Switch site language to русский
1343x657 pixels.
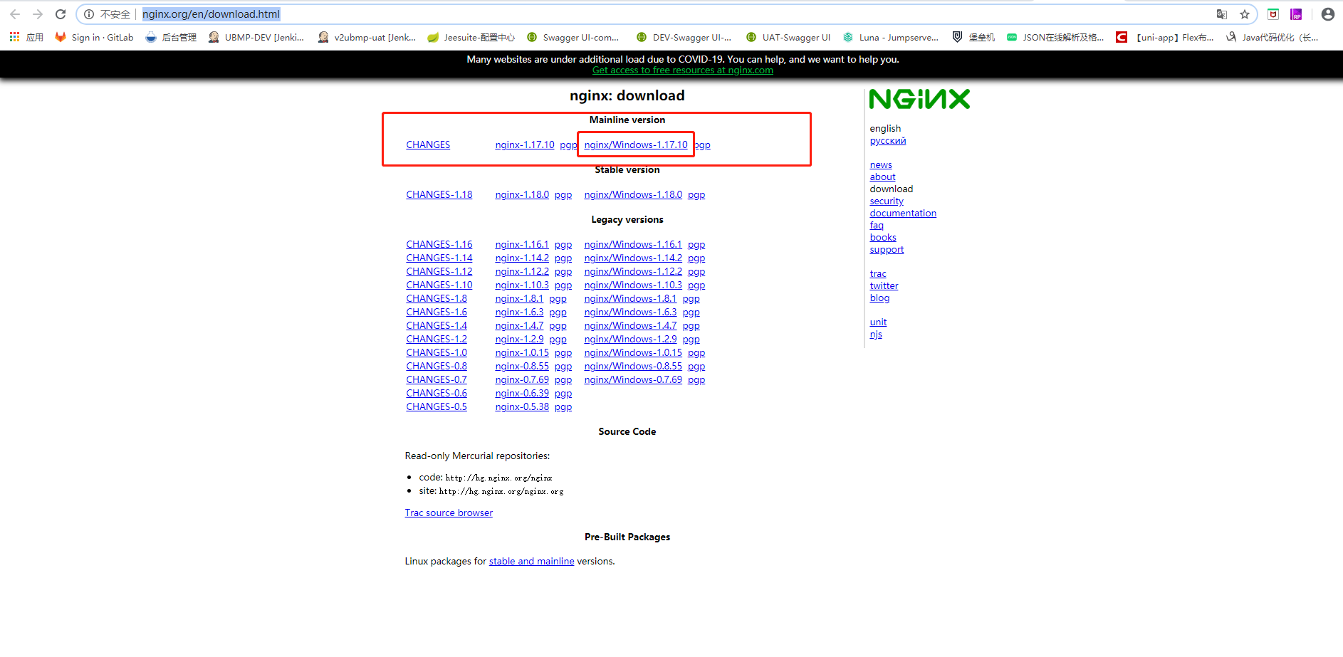[887, 140]
